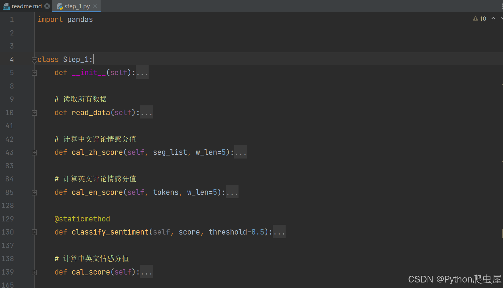Close the step_1.py tab

click(95, 6)
